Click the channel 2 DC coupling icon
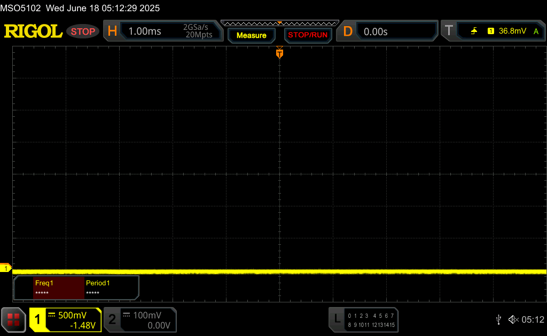 coord(127,315)
